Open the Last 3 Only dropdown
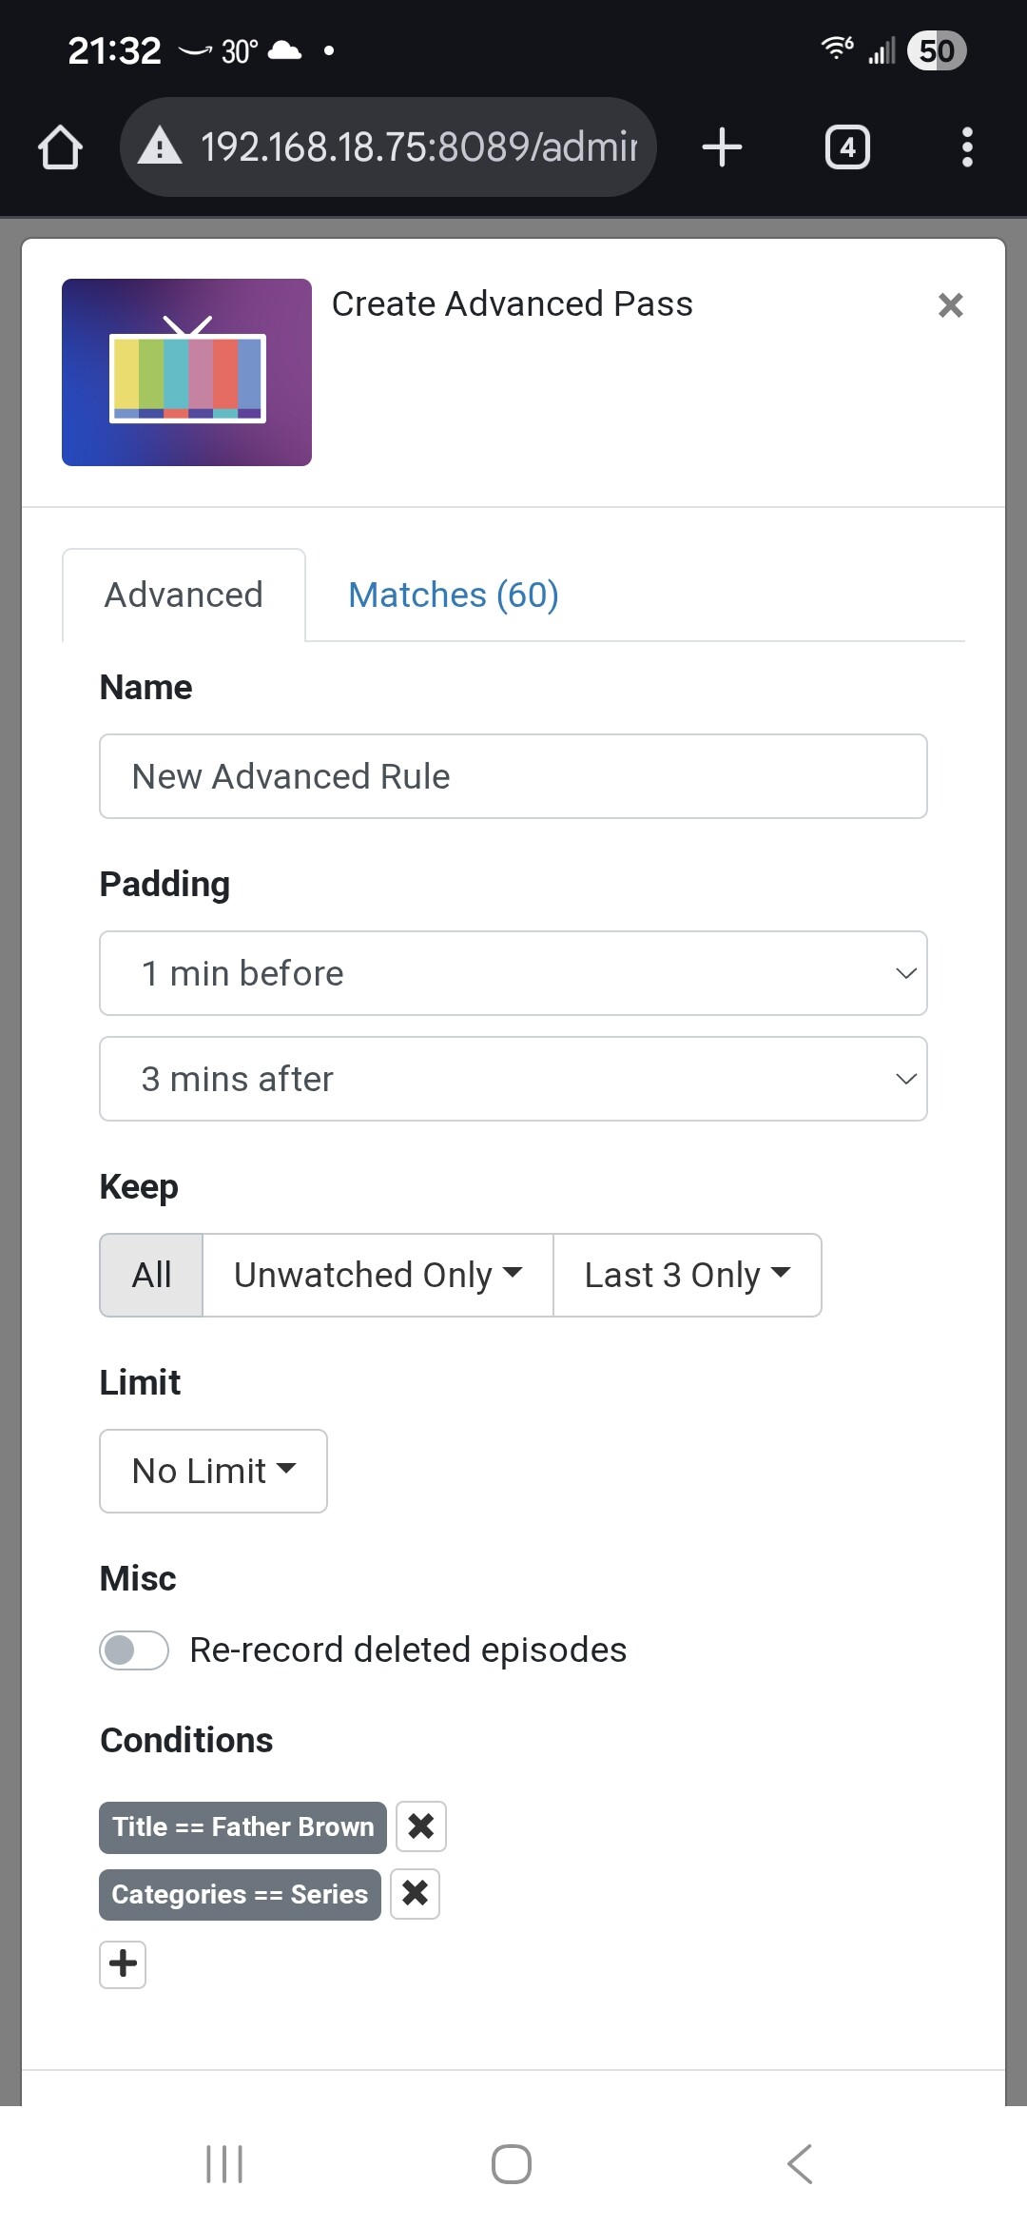 687,1275
